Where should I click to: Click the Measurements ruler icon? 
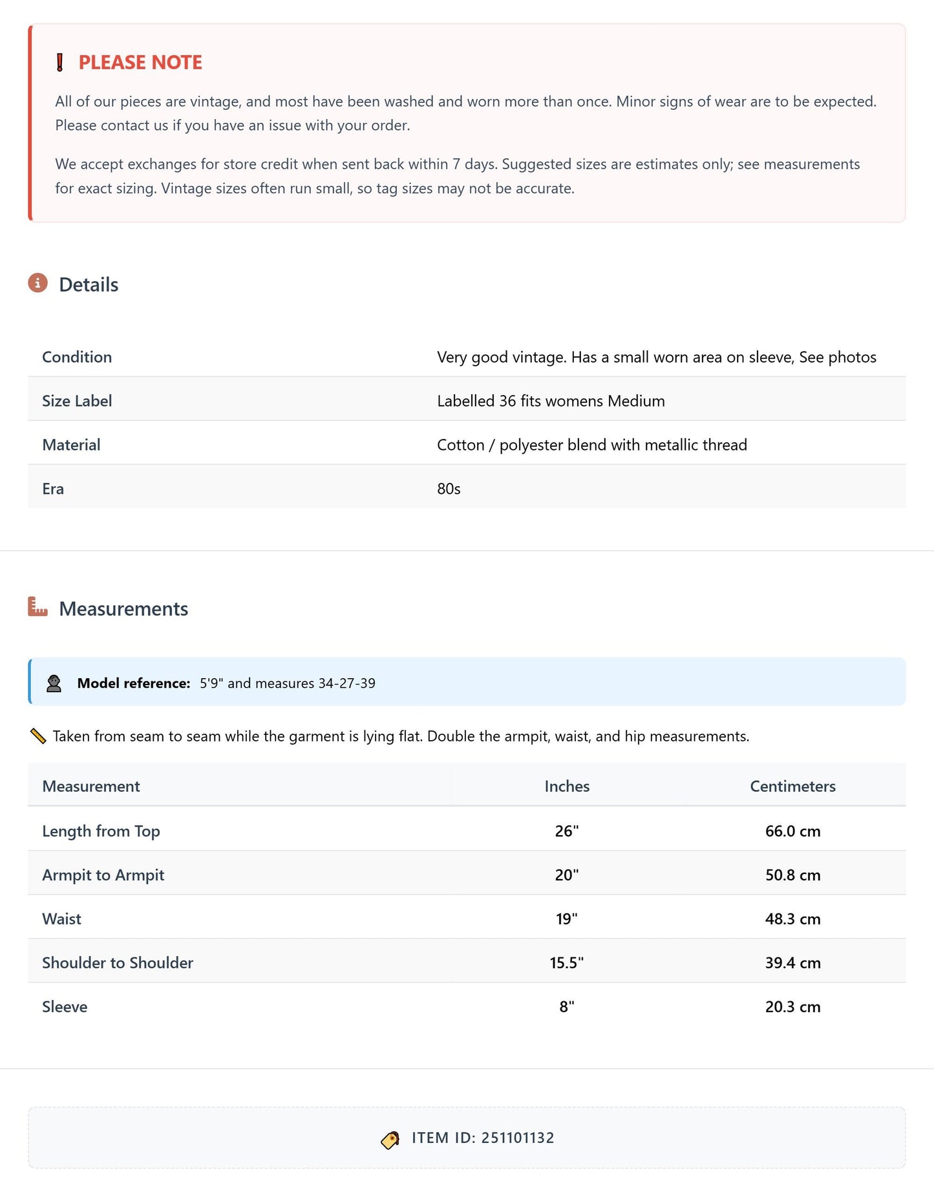pos(37,607)
